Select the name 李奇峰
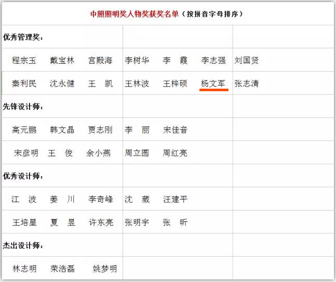Image resolution: width=336 pixels, height=282 pixels. coord(100,199)
